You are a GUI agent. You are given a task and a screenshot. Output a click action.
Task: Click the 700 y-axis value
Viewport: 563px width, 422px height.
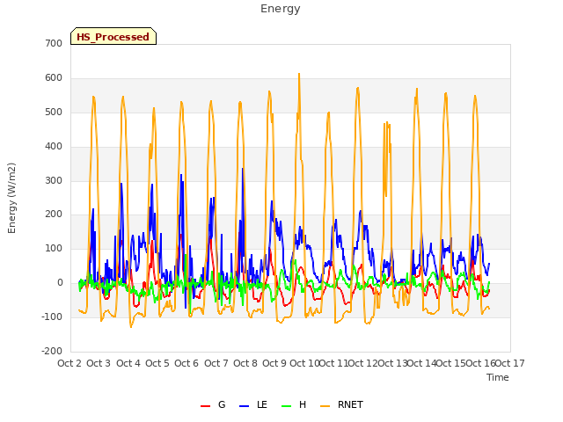click(x=54, y=43)
